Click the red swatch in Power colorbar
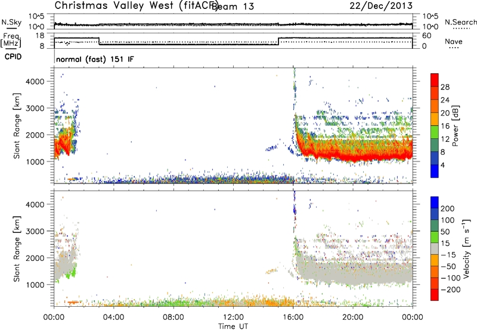Image resolution: width=477 pixels, height=330 pixels. [435, 80]
